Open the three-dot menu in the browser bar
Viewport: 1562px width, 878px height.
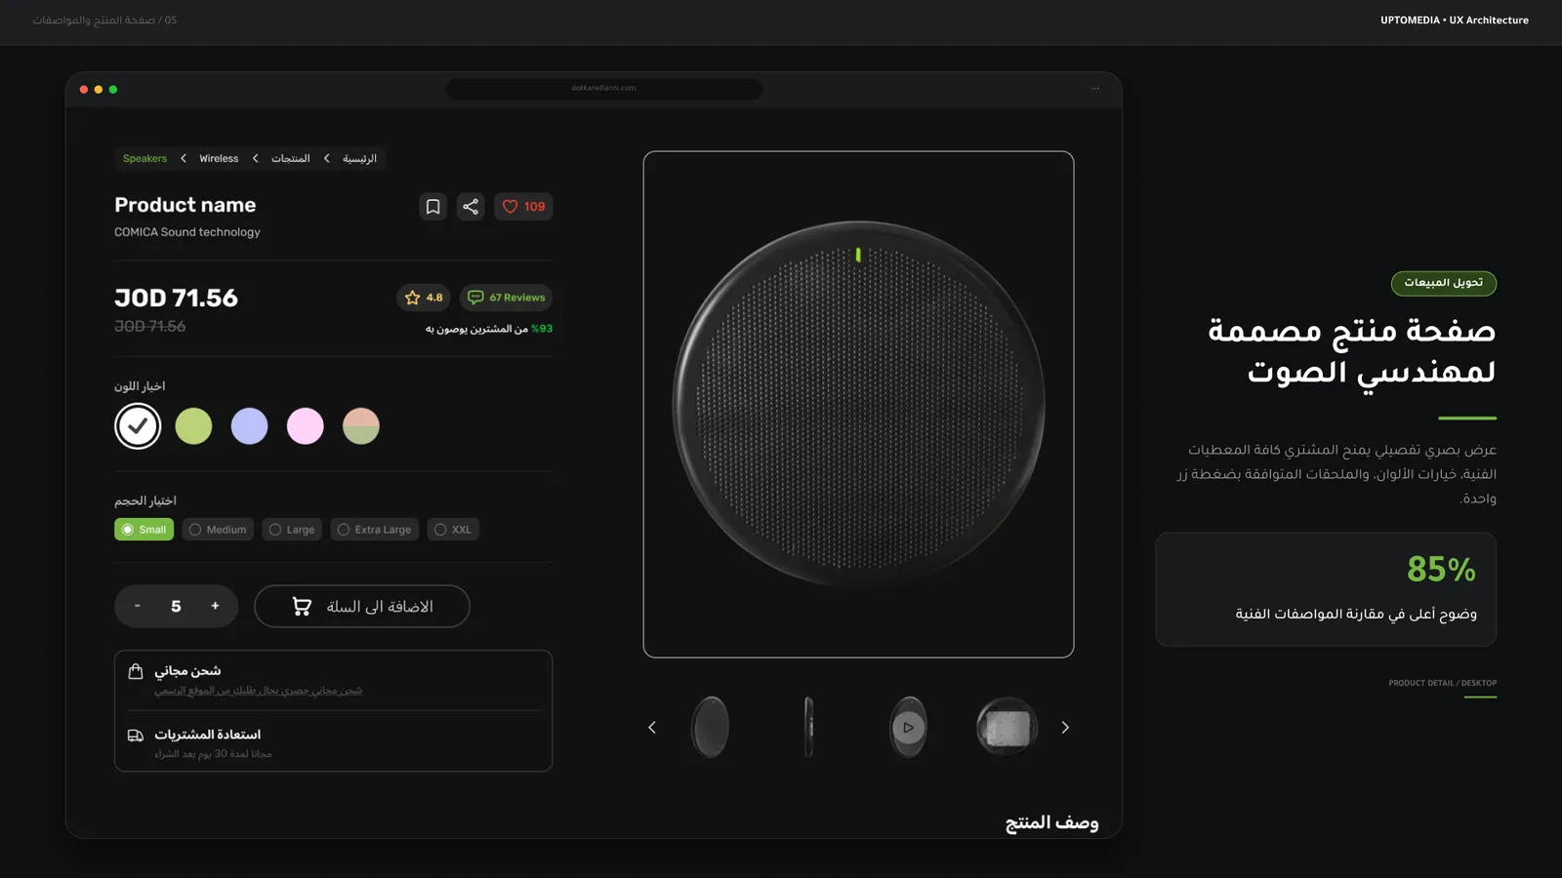1095,89
